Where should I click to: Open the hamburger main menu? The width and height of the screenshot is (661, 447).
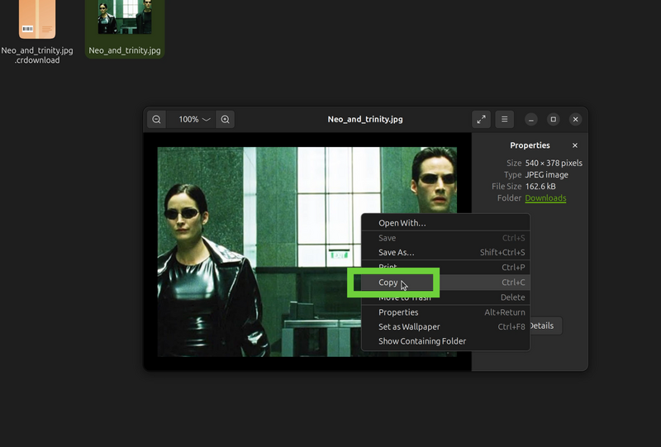[x=504, y=120]
